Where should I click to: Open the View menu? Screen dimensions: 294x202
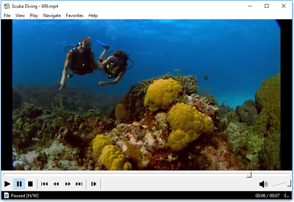(x=20, y=16)
